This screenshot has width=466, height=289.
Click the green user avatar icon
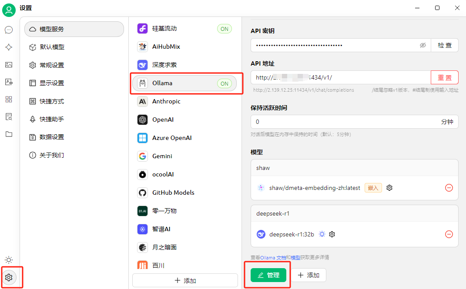click(9, 10)
